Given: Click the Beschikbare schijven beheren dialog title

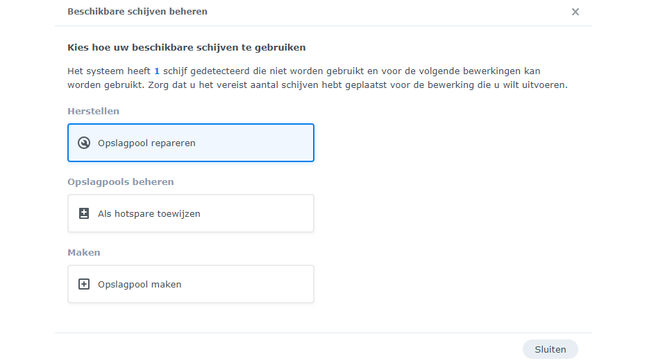Looking at the screenshot, I should pos(137,12).
